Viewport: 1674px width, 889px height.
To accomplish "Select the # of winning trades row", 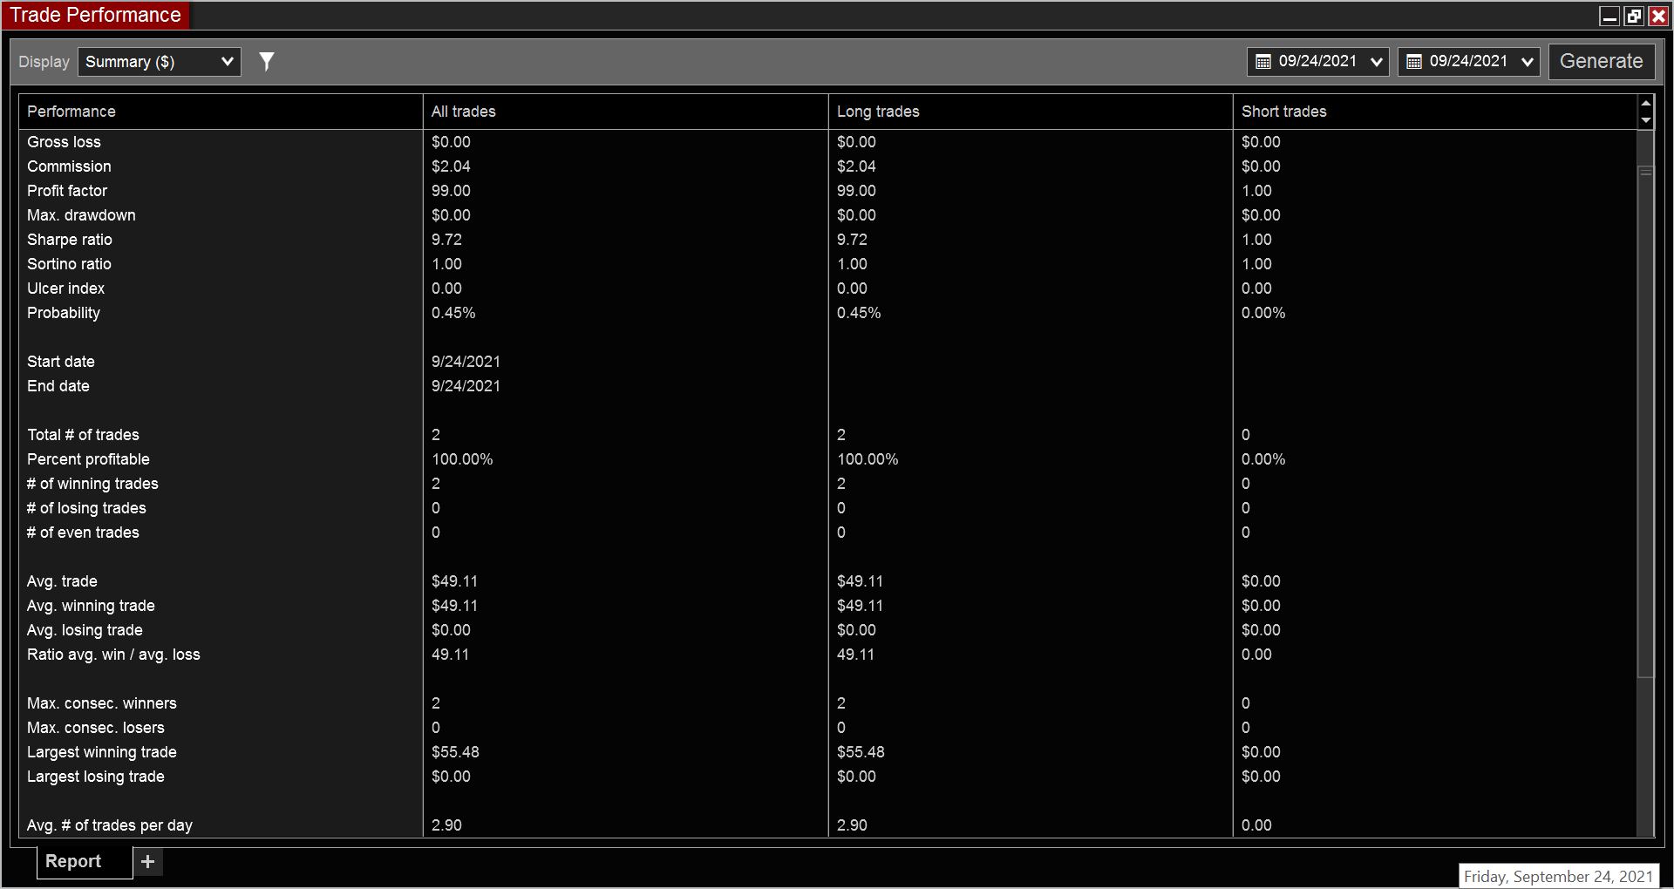I will [828, 484].
